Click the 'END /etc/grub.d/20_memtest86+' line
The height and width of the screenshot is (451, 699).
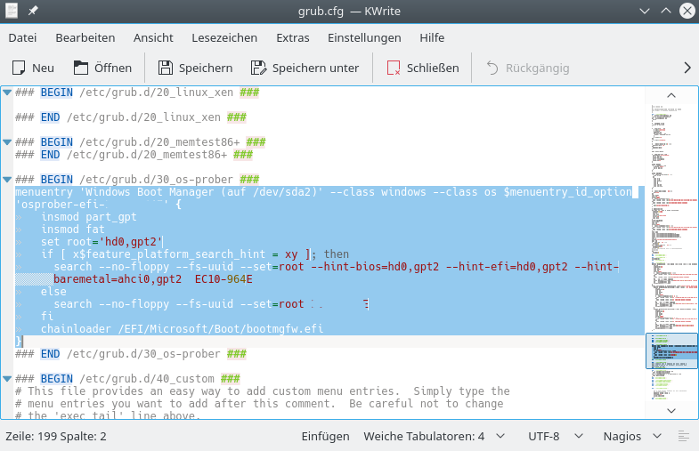click(x=134, y=155)
